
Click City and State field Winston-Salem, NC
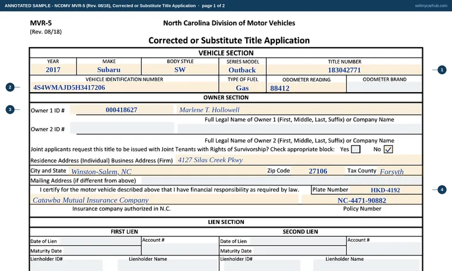(167, 171)
